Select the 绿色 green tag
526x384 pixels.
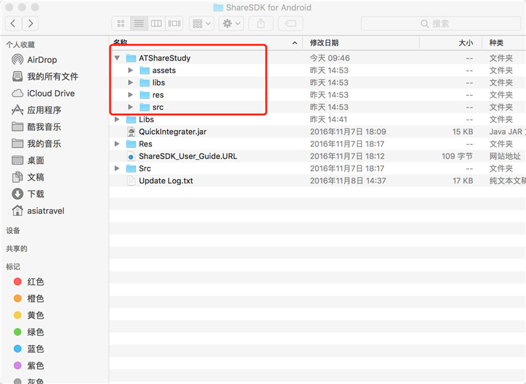[29, 331]
